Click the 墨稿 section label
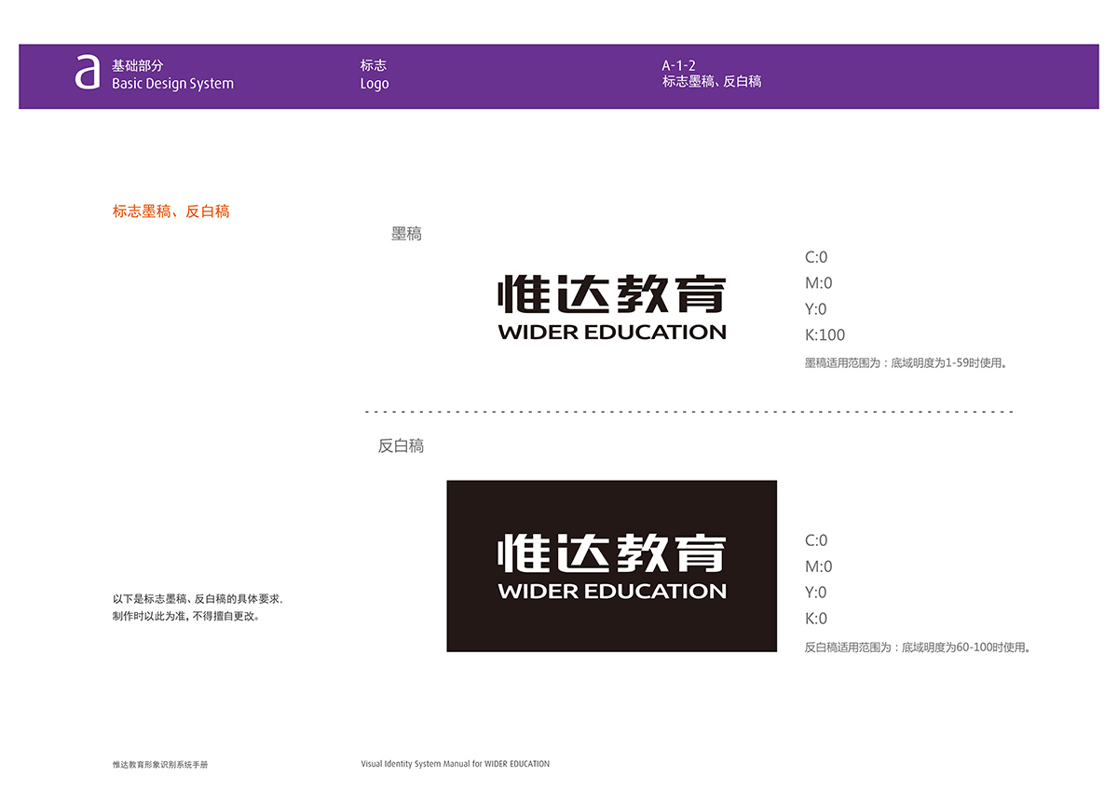 click(406, 235)
